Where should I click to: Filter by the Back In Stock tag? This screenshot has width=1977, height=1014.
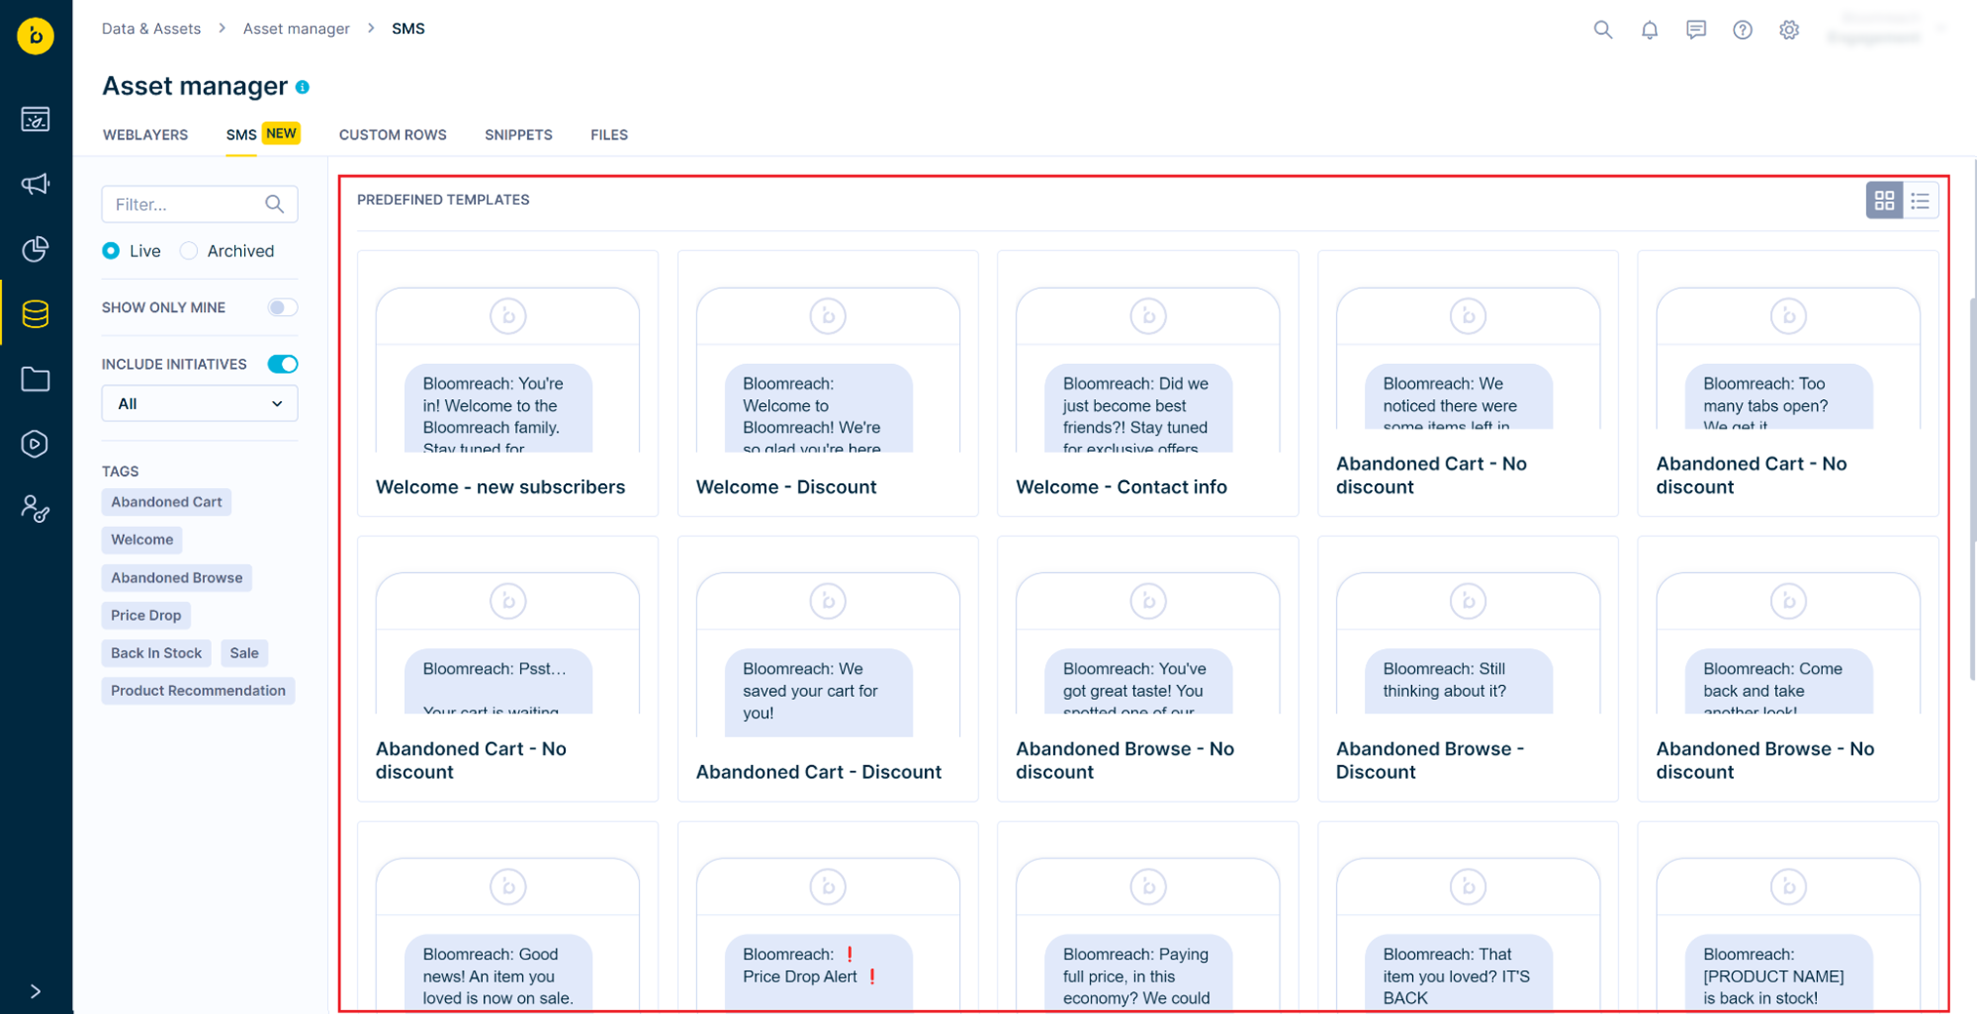tap(156, 653)
